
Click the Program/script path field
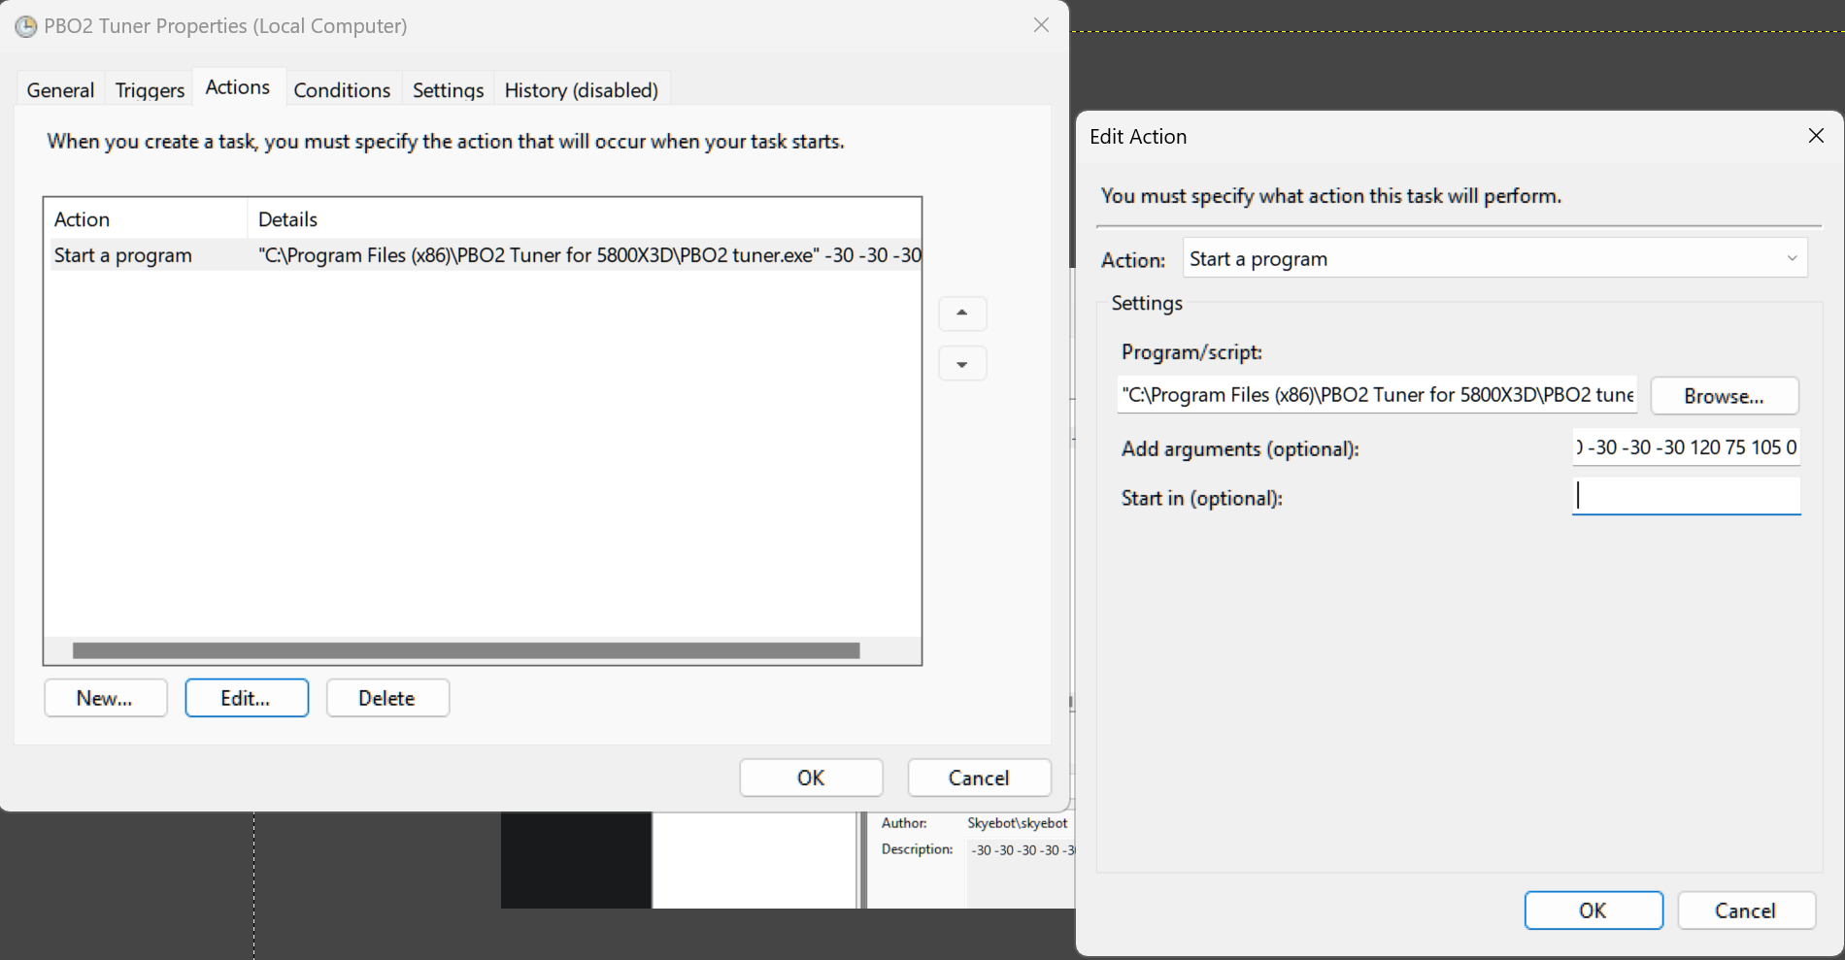[x=1377, y=395]
